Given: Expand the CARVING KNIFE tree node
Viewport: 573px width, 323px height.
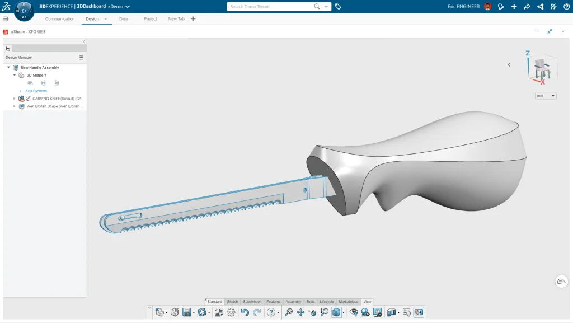Looking at the screenshot, I should pos(15,99).
